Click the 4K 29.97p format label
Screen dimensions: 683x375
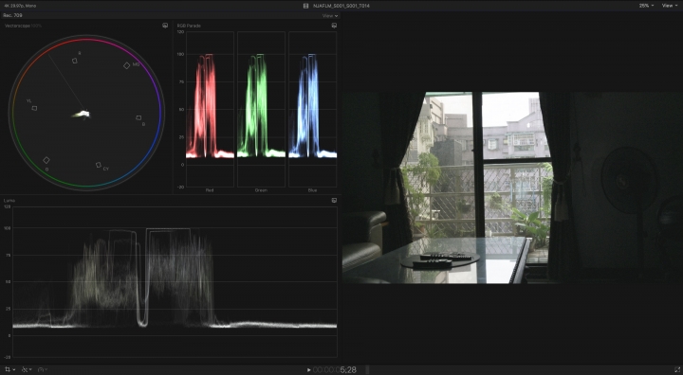(20, 6)
